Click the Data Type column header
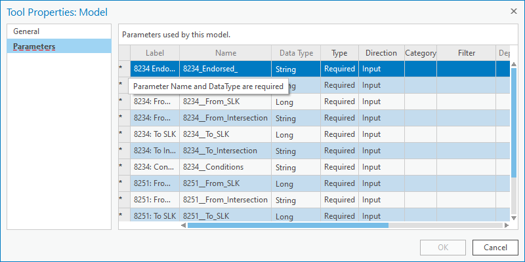Image resolution: width=525 pixels, height=262 pixels. point(296,53)
